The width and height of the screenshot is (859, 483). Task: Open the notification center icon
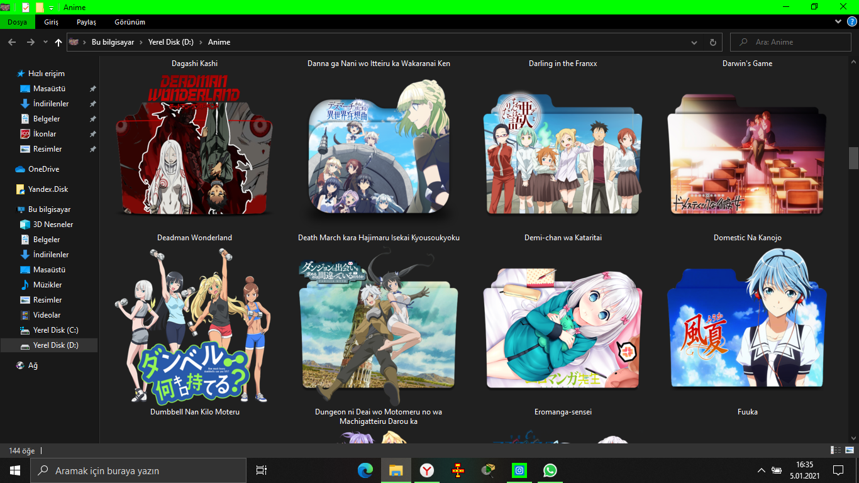click(x=838, y=470)
